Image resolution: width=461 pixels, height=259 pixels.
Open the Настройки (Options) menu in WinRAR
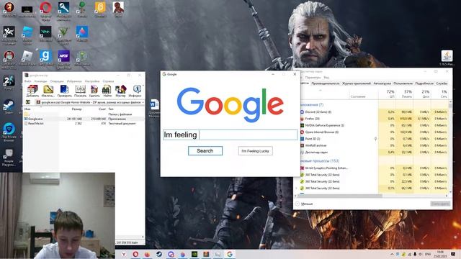pyautogui.click(x=92, y=81)
